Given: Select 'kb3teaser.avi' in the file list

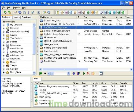Looking at the screenshot, I should 50,38.
